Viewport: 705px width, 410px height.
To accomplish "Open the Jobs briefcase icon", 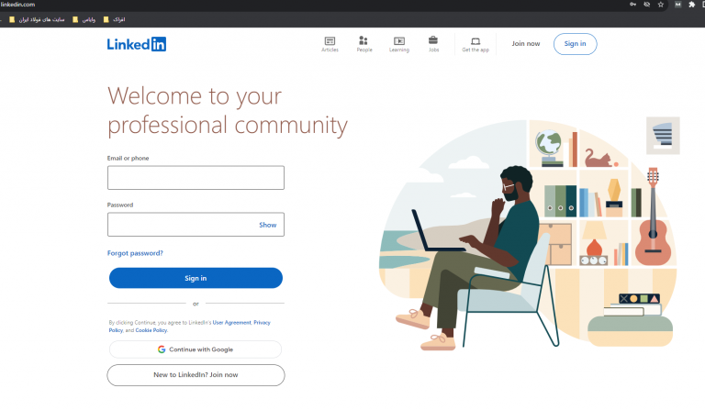I will click(x=433, y=42).
